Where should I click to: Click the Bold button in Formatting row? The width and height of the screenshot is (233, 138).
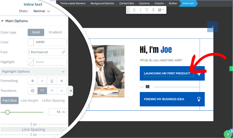32,81
